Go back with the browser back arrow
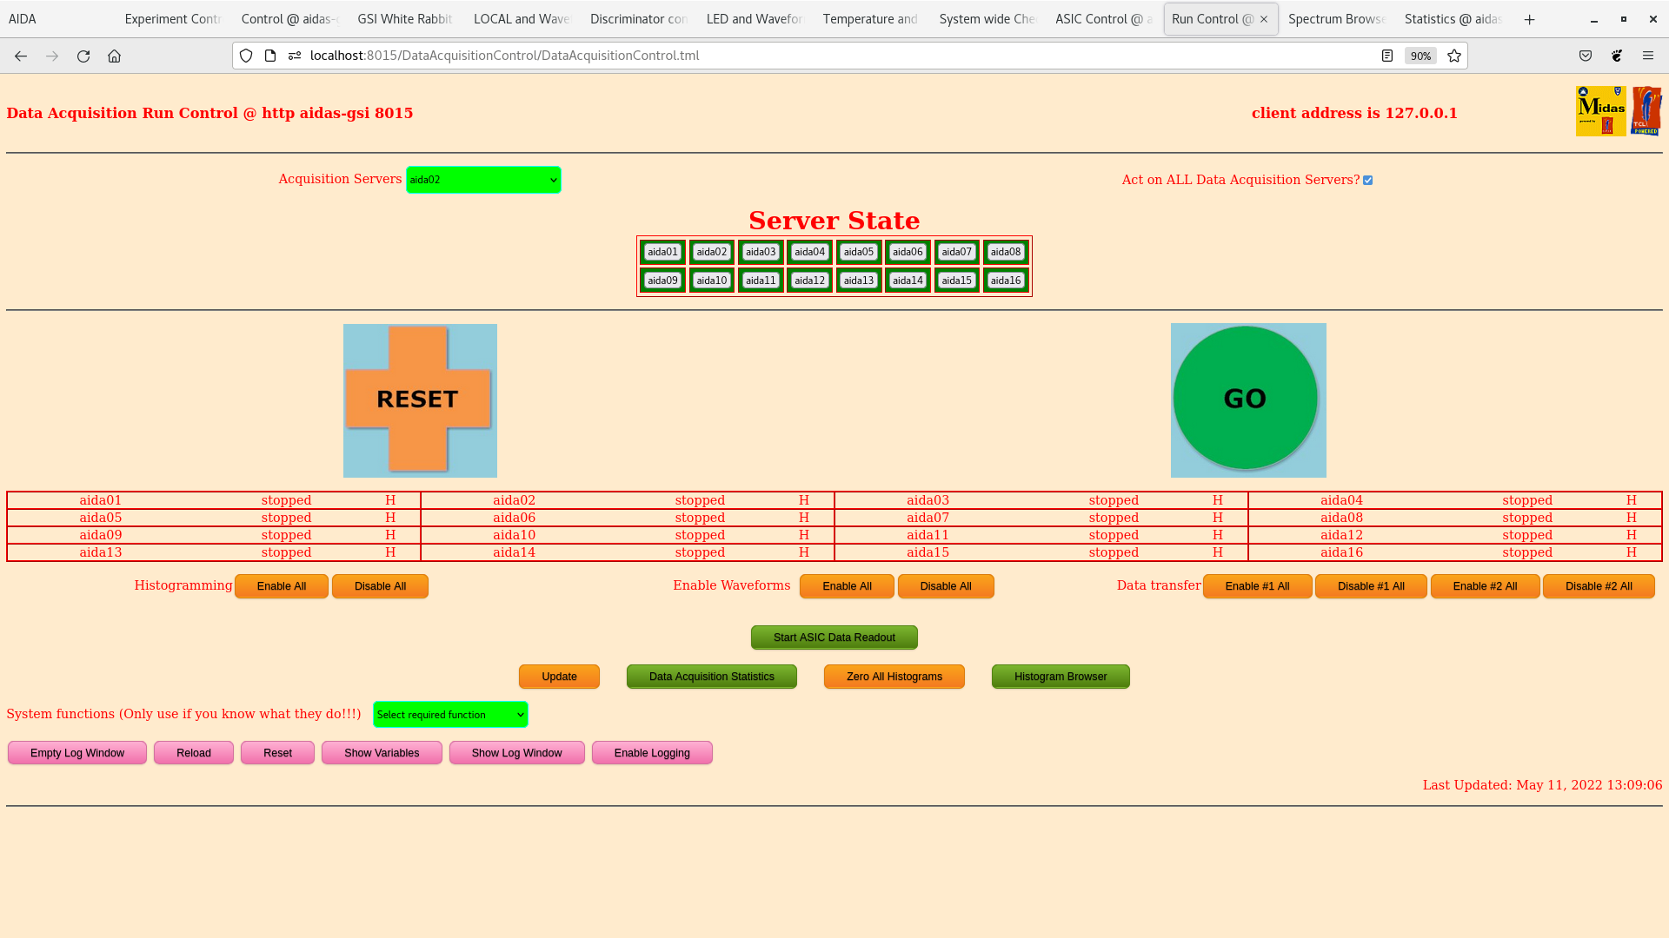 tap(21, 56)
